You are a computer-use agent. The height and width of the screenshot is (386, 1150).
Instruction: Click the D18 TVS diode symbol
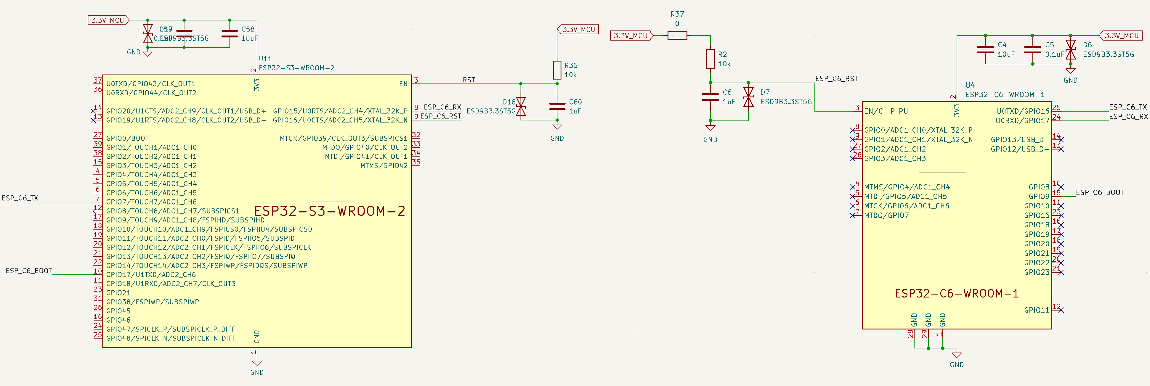pyautogui.click(x=521, y=107)
